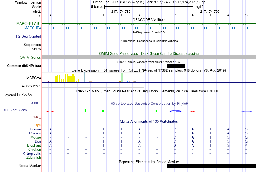Click the light grey A in Elephant row
This screenshot has height=172, width=256.
[246, 145]
